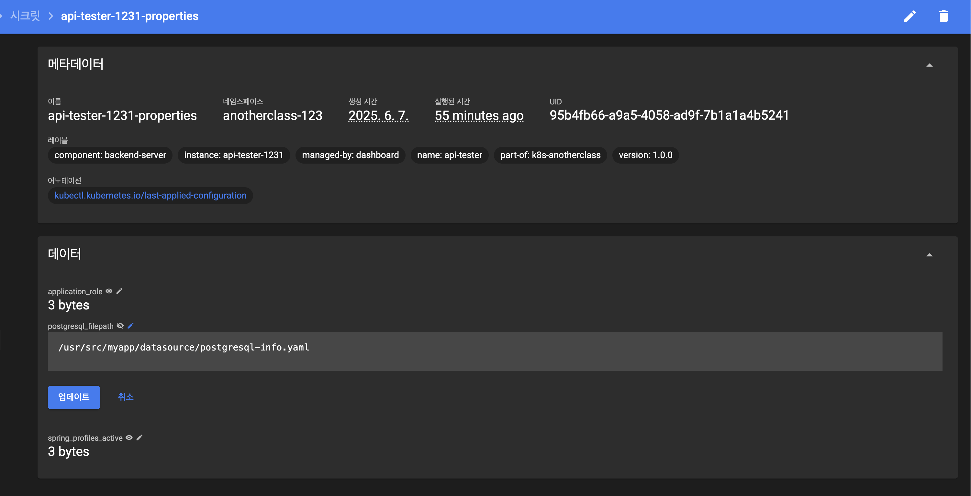Collapse the 메타데이터 section

929,65
